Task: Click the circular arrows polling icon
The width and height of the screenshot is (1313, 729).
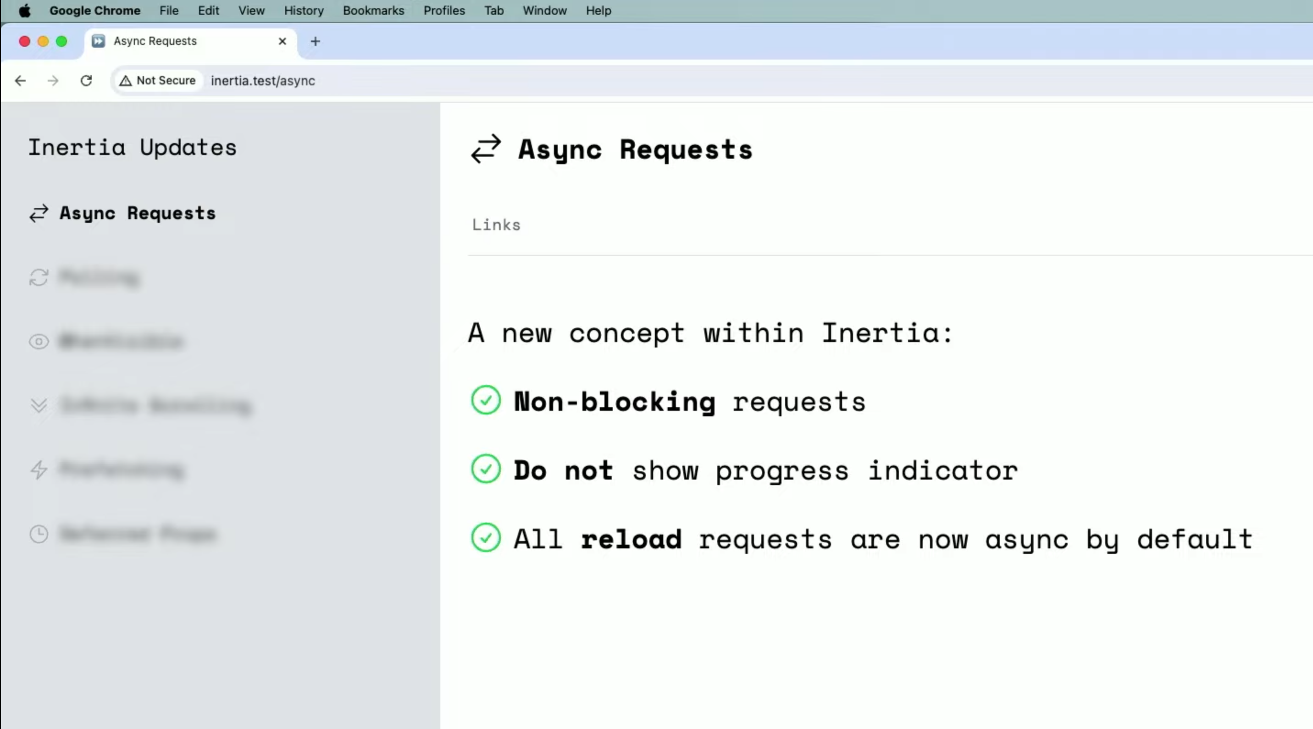Action: click(x=39, y=278)
